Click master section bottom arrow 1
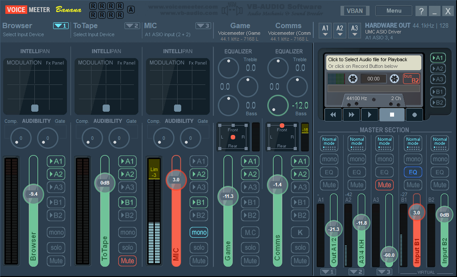Screen dimensions: 457x277 click(x=328, y=272)
